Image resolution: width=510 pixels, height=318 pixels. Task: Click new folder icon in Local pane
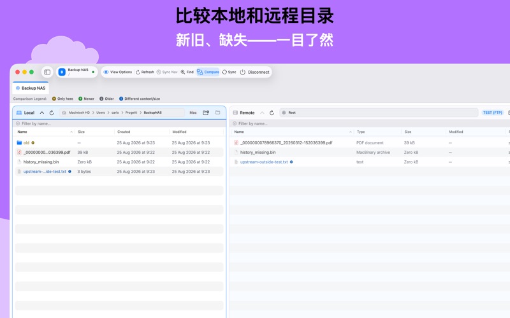pyautogui.click(x=206, y=113)
